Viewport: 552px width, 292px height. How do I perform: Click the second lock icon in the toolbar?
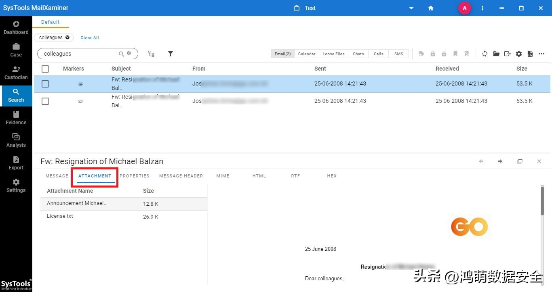444,54
